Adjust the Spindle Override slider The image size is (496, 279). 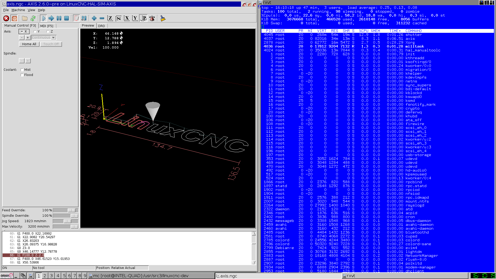[65, 216]
